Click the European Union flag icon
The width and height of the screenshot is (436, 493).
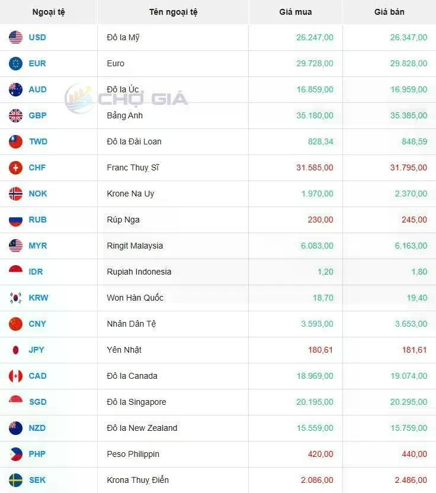[16, 63]
